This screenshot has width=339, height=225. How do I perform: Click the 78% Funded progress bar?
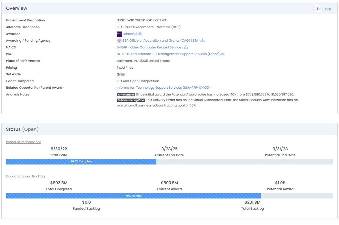click(x=133, y=196)
